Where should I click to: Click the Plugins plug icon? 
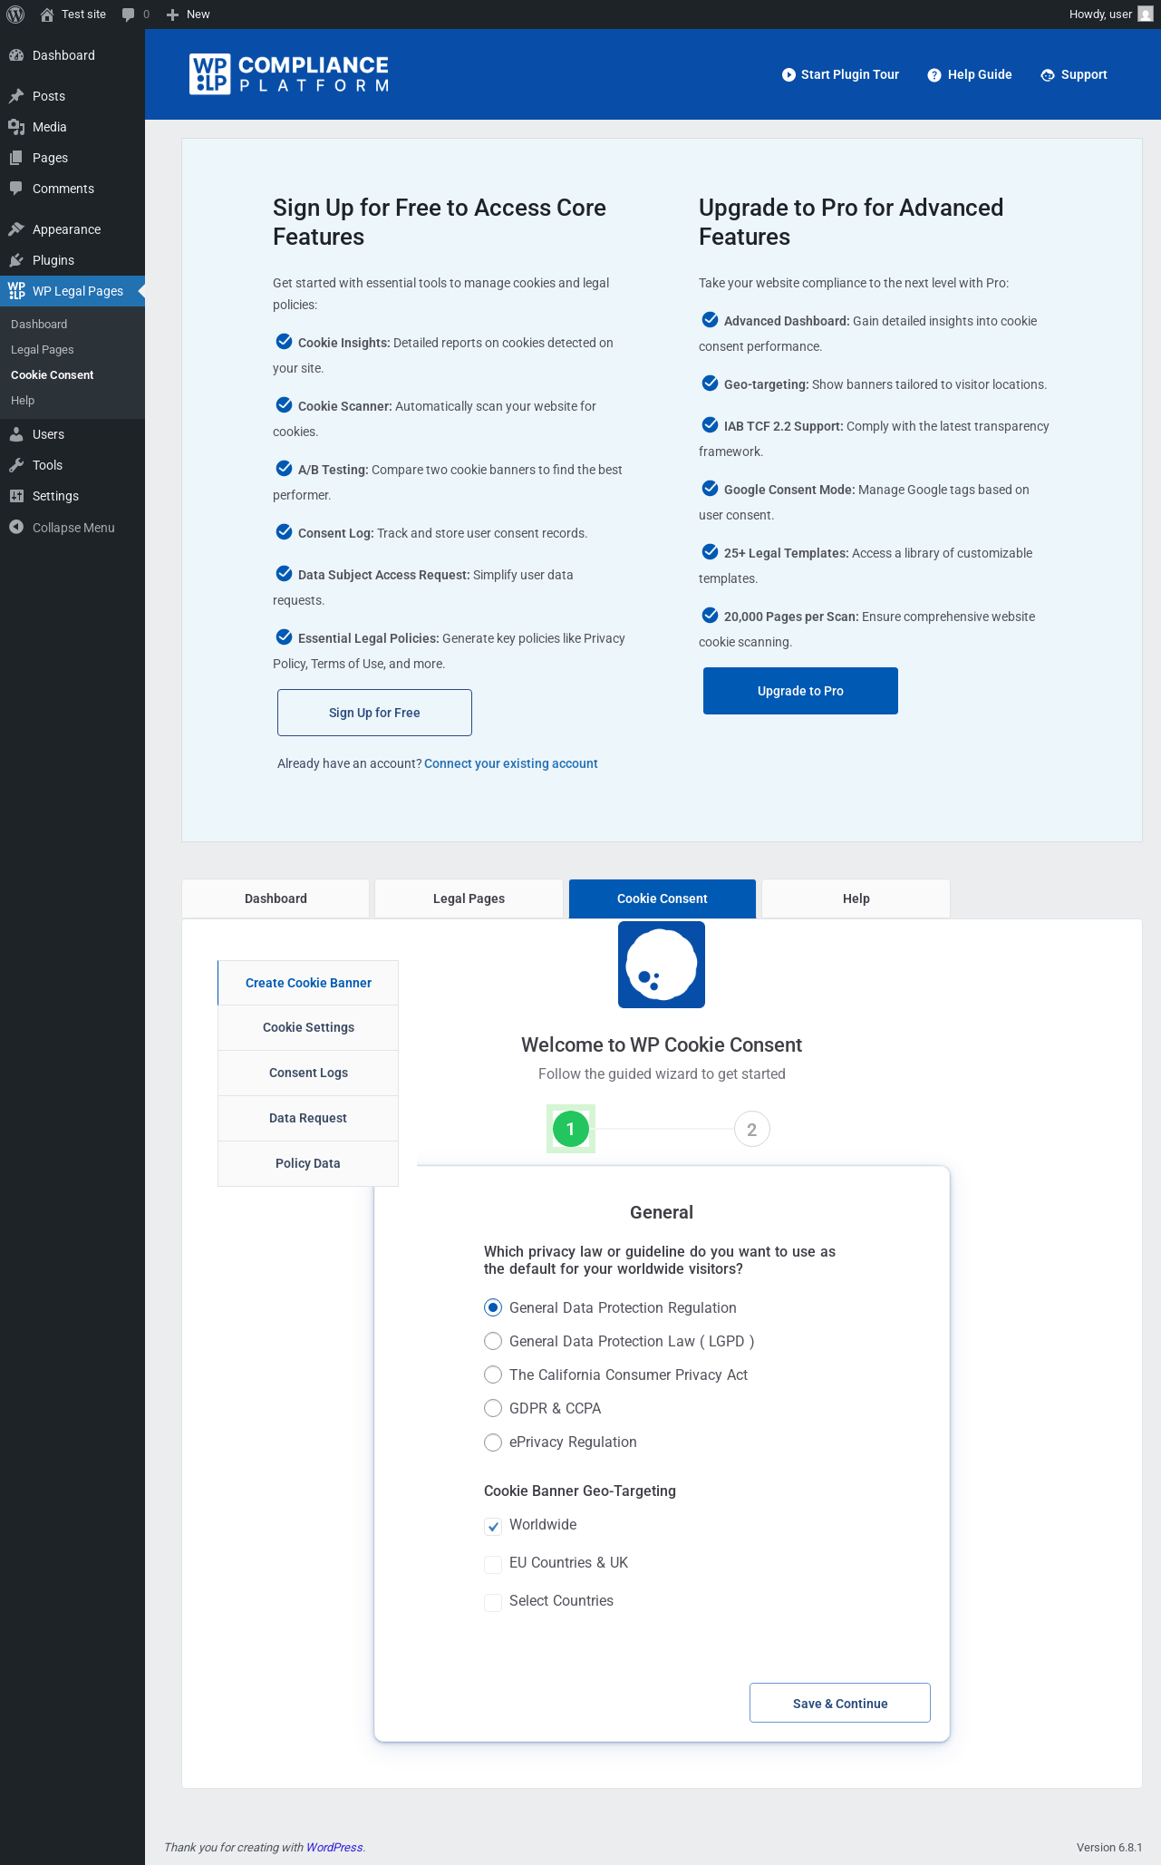(16, 260)
